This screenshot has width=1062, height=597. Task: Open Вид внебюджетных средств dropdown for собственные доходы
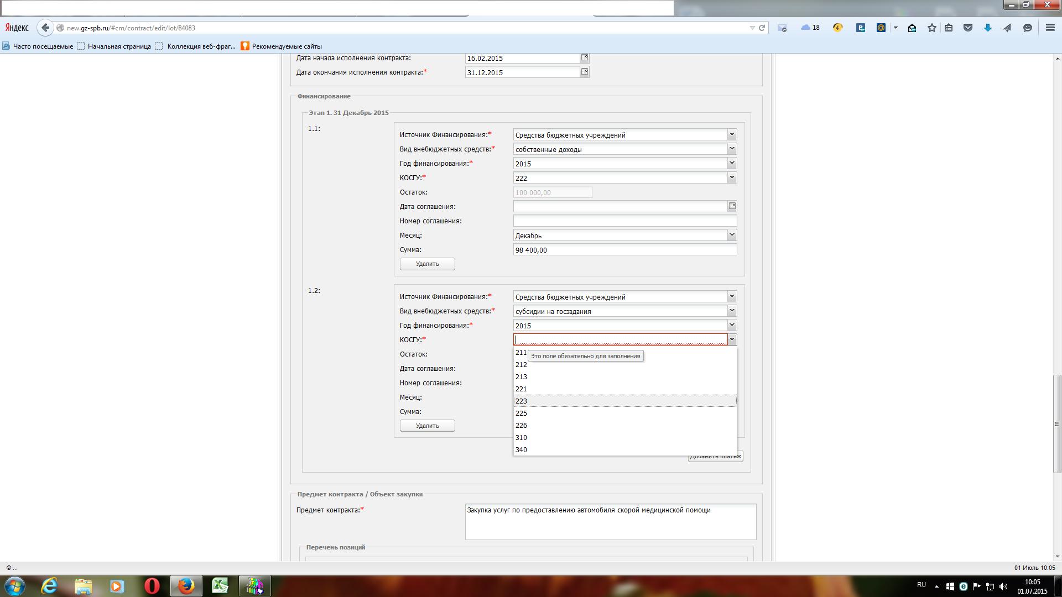click(731, 149)
